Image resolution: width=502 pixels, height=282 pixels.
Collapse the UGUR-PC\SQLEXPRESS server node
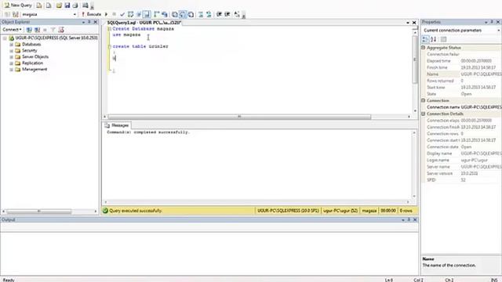click(x=5, y=38)
